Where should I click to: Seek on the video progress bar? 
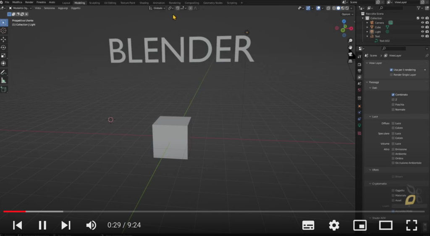[x=214, y=212]
